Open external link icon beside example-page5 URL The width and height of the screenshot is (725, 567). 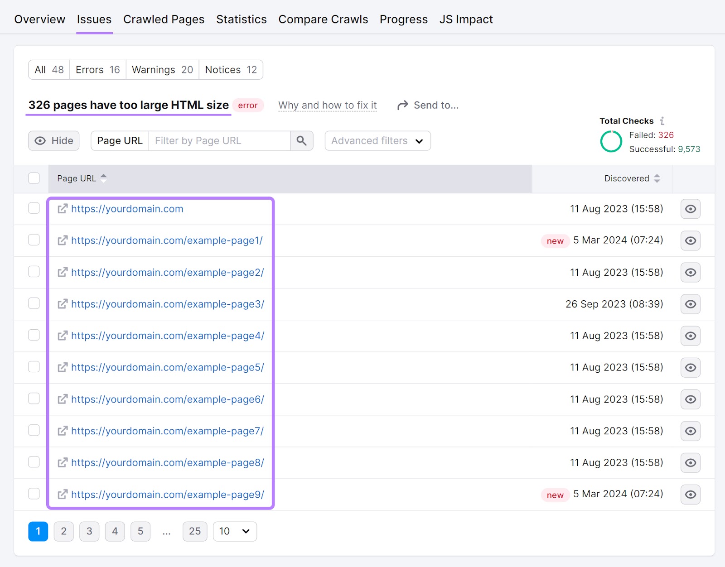[x=63, y=367]
